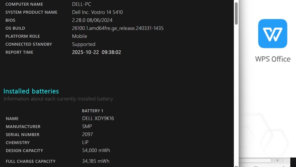Select the serial number 2097
This screenshot has height=167, width=296.
pyautogui.click(x=88, y=134)
